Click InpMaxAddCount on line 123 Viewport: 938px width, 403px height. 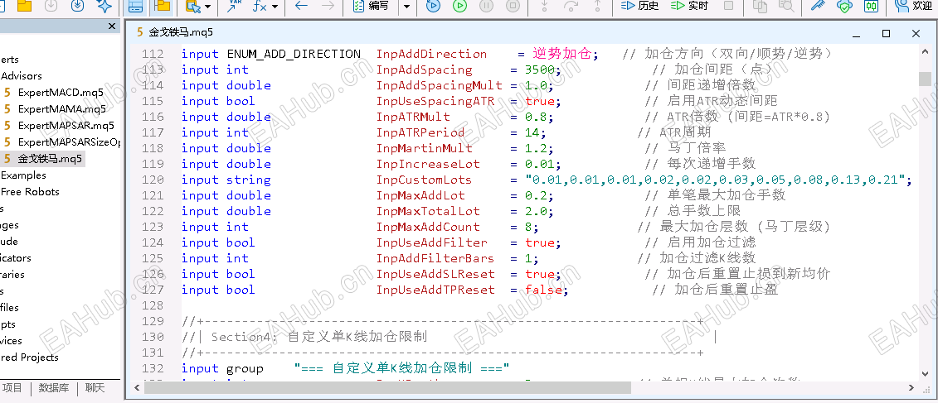coord(428,227)
